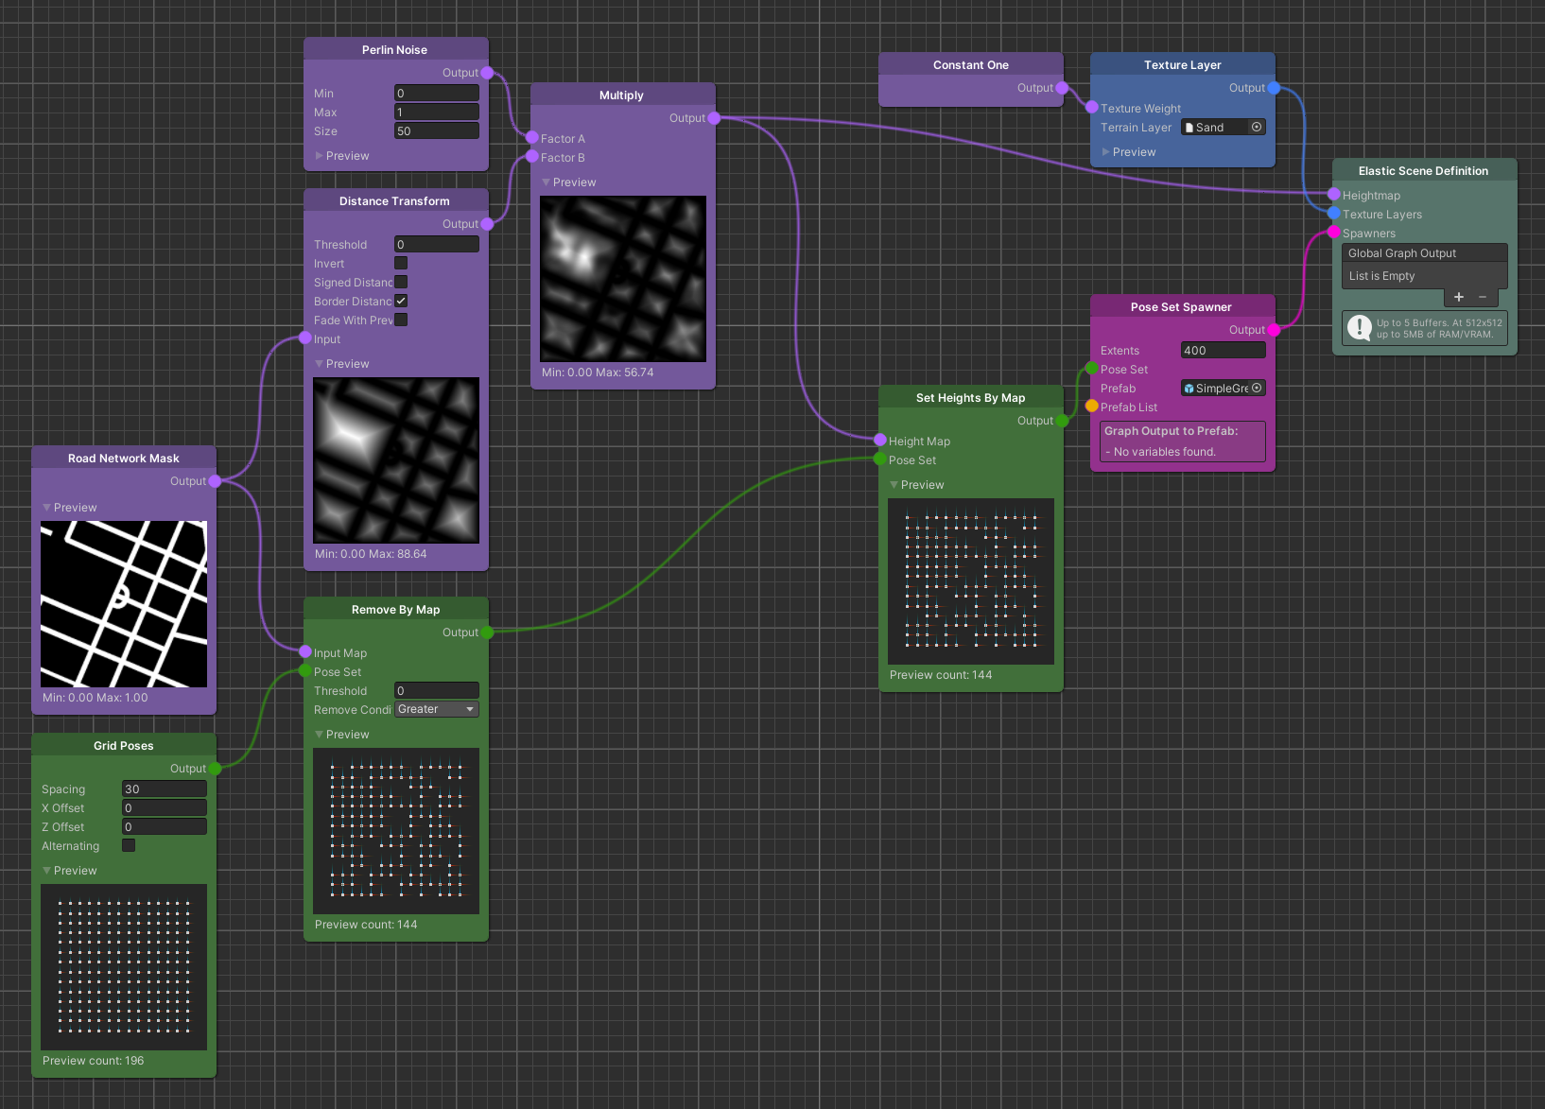Enable the Invert checkbox
1545x1109 pixels.
401,263
